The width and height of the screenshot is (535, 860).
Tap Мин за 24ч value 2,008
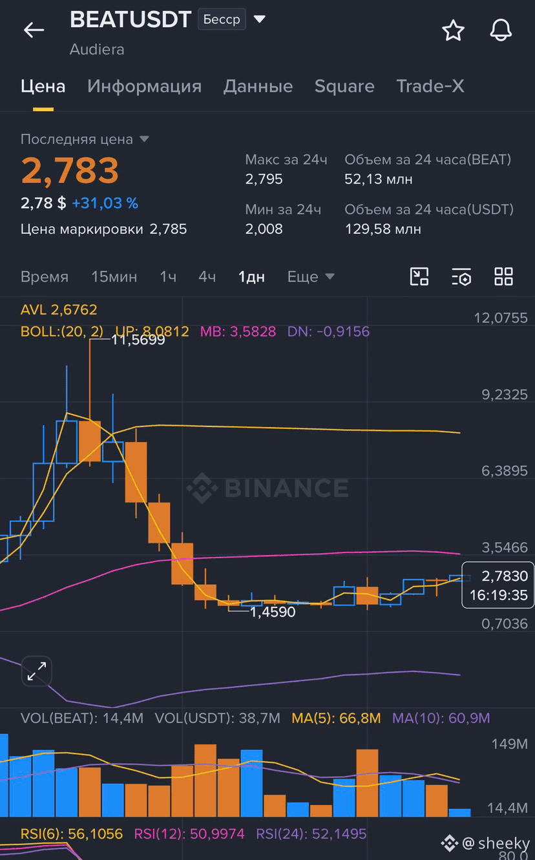[264, 229]
